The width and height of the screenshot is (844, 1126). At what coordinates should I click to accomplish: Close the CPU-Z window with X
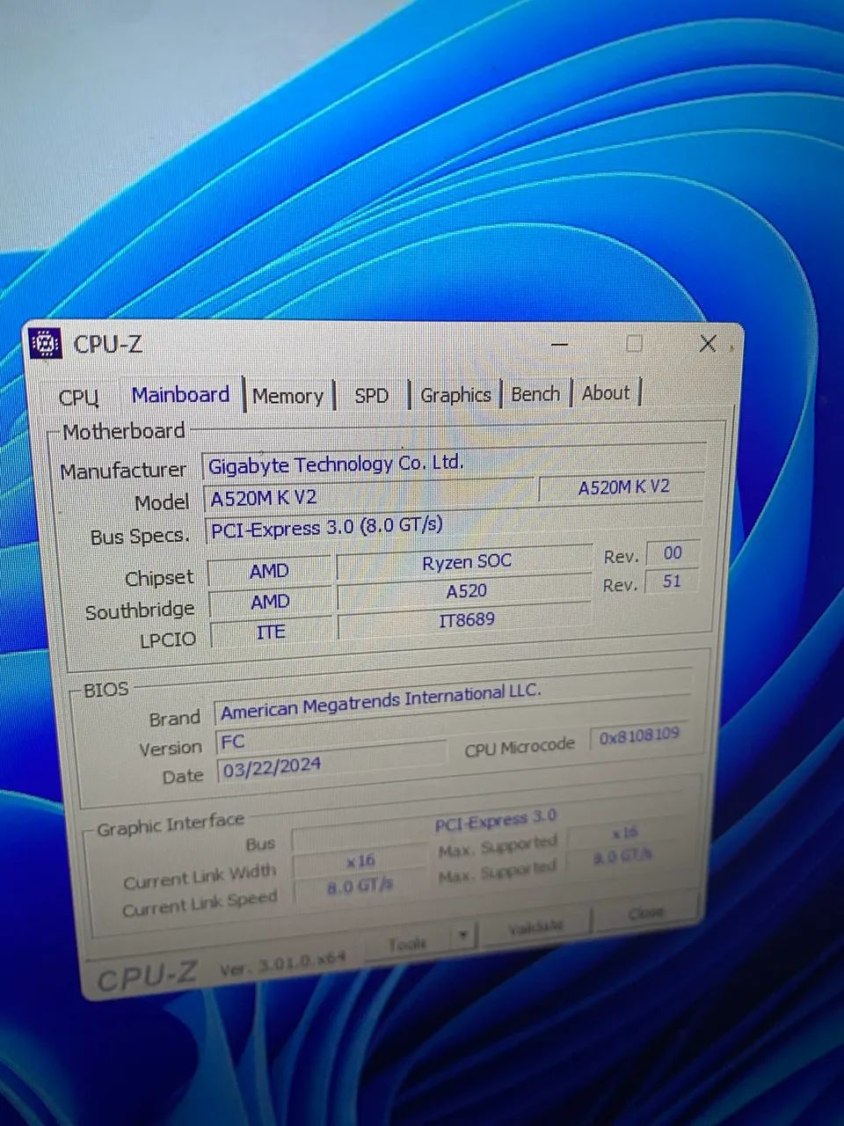coord(708,343)
